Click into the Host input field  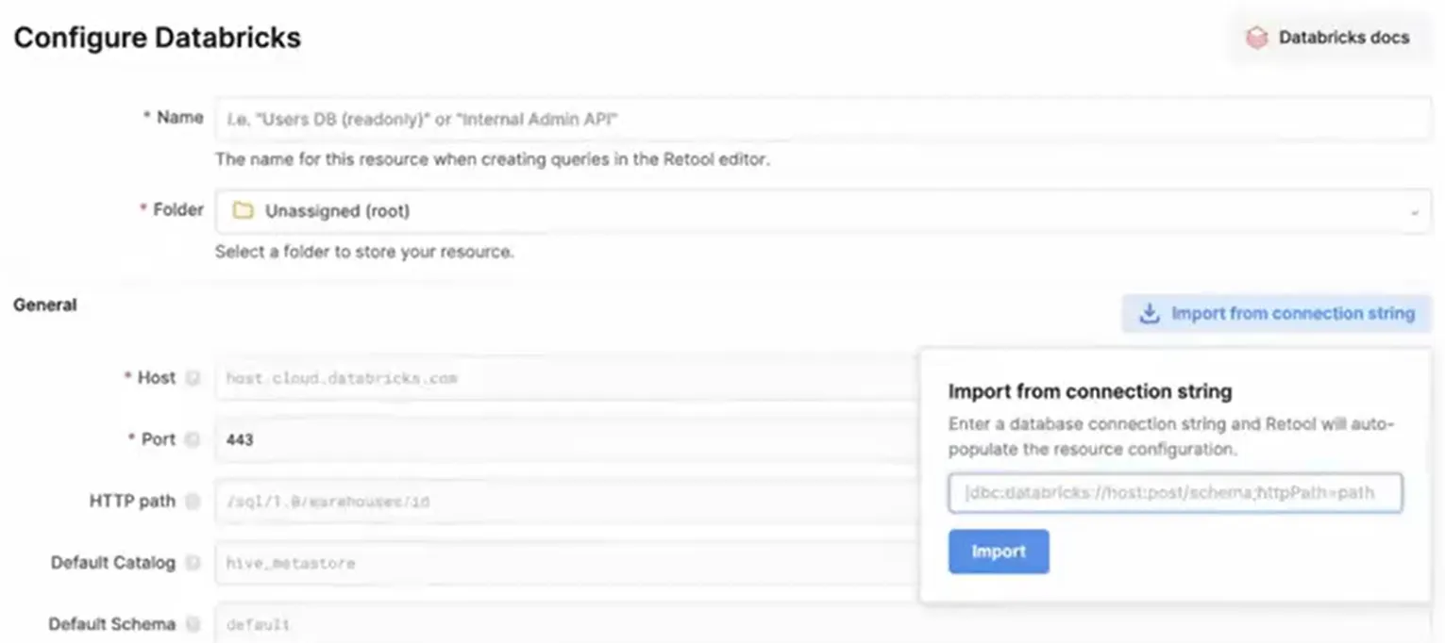pos(566,378)
